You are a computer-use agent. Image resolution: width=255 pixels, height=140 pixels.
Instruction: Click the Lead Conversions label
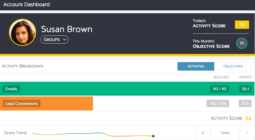point(21,103)
